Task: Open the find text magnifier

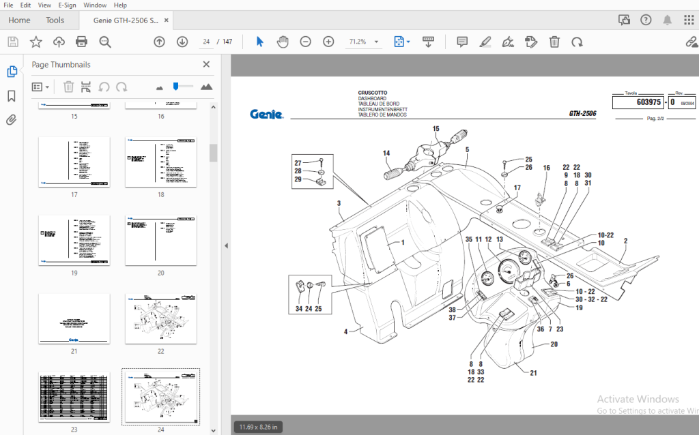Action: point(105,42)
